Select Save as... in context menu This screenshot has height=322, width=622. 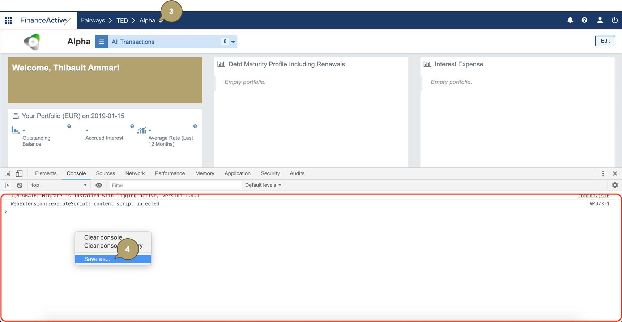[x=97, y=259]
